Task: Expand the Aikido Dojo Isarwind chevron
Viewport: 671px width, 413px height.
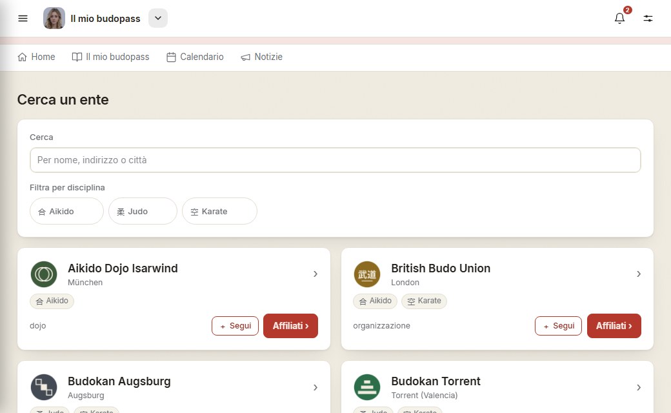Action: (x=315, y=274)
